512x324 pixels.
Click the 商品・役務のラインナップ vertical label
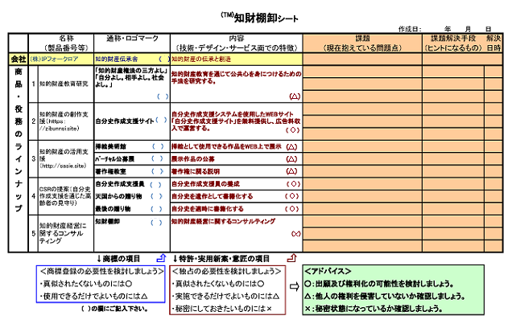tap(19, 140)
